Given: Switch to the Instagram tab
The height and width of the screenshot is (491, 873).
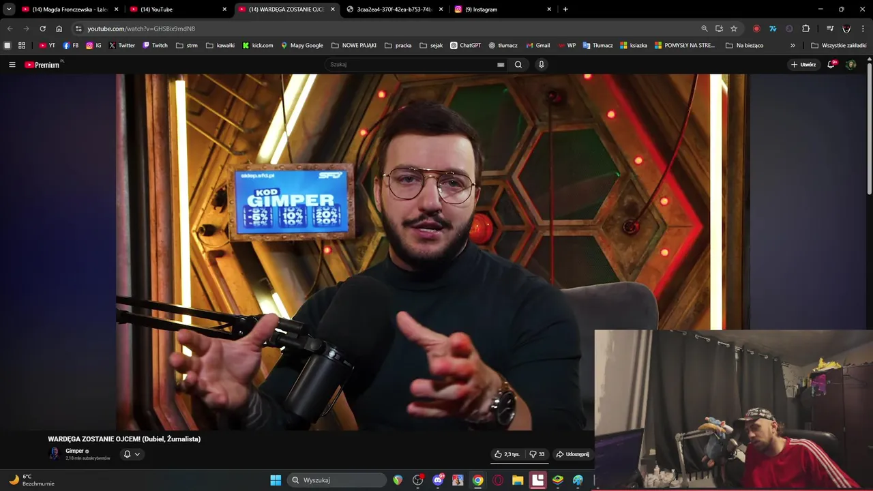Looking at the screenshot, I should tap(503, 10).
